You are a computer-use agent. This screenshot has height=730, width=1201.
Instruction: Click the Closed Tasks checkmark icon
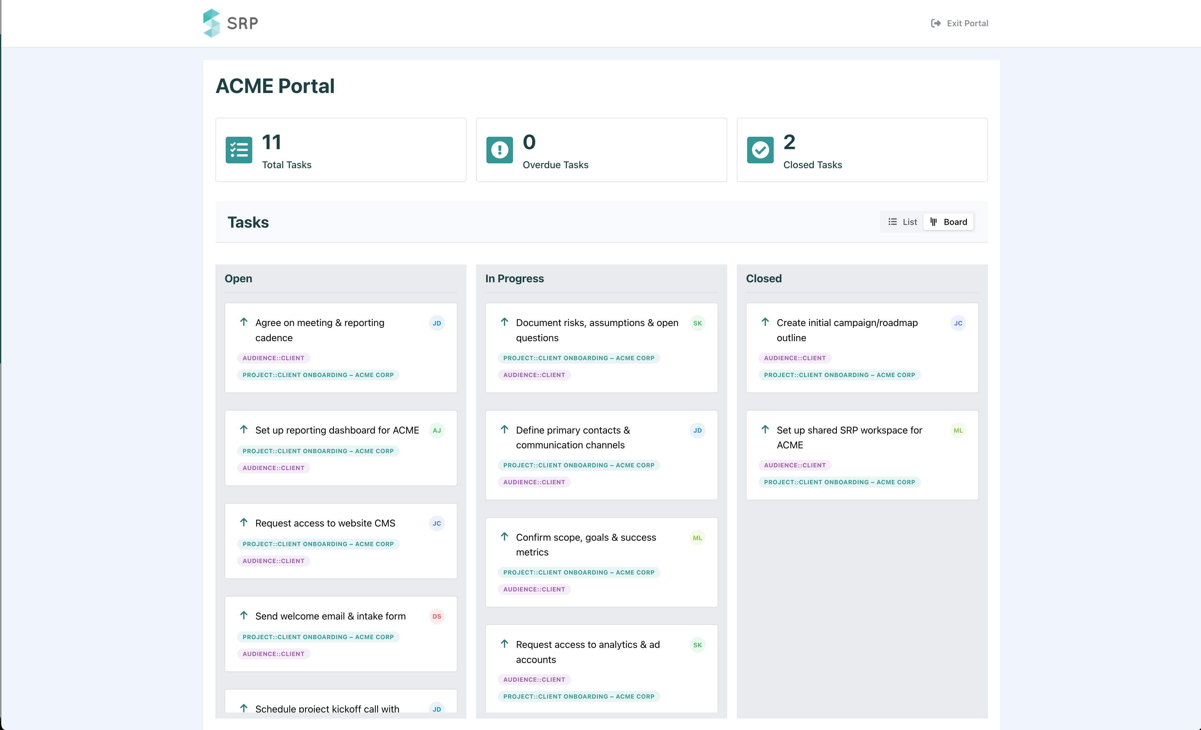pos(760,150)
